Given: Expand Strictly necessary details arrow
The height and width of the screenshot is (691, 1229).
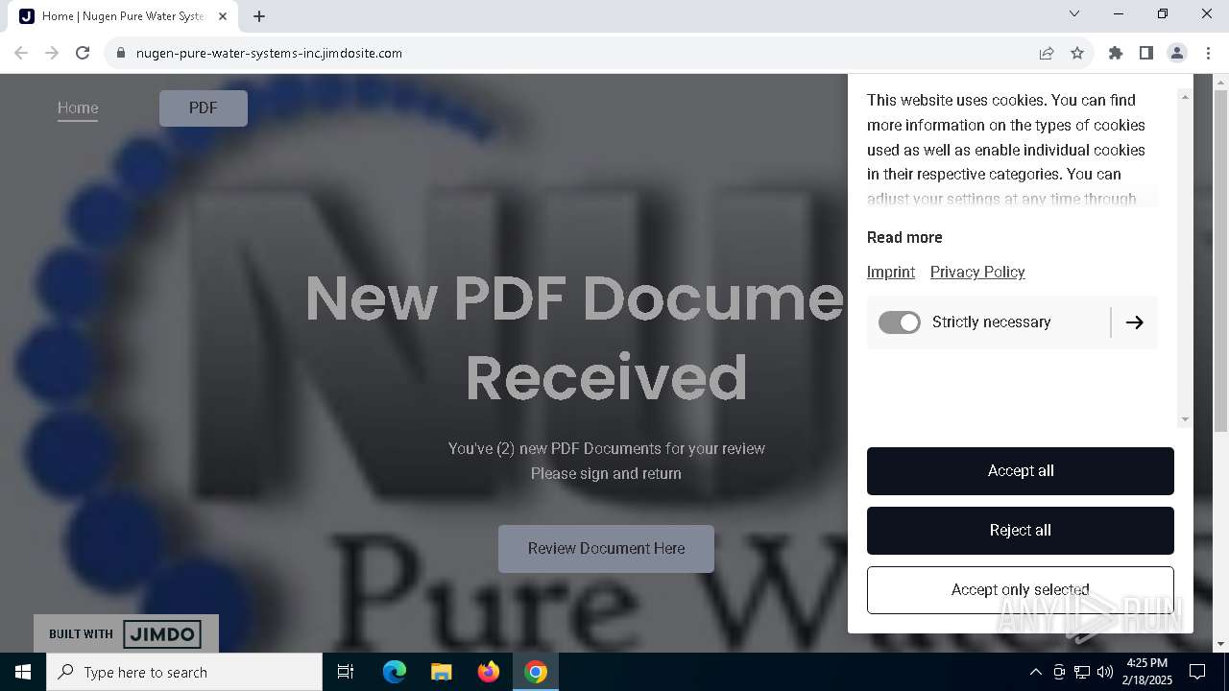Looking at the screenshot, I should [1134, 322].
